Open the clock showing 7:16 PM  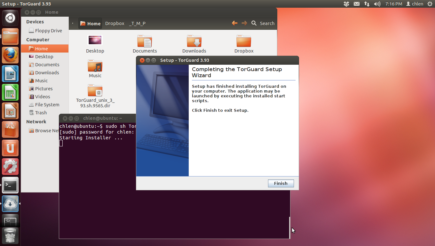tap(394, 4)
